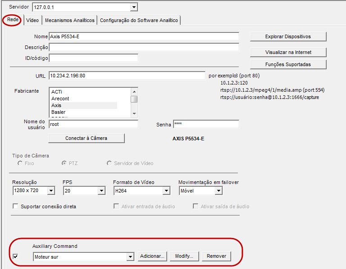Open Configuração do Software Analítico tab
The image size is (346, 269).
pos(139,20)
